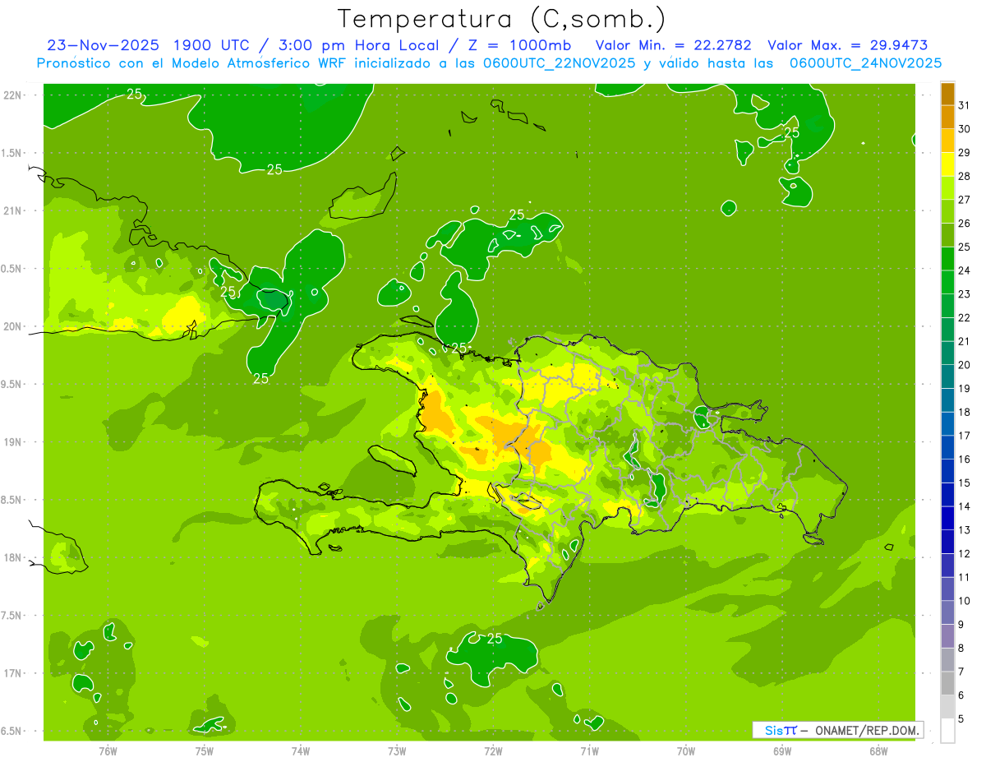Click yellow colorbar swatch between 28 and 29
Screen dimensions: 986x762
(x=947, y=164)
